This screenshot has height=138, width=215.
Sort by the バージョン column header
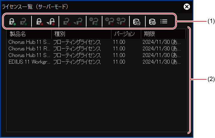126,34
